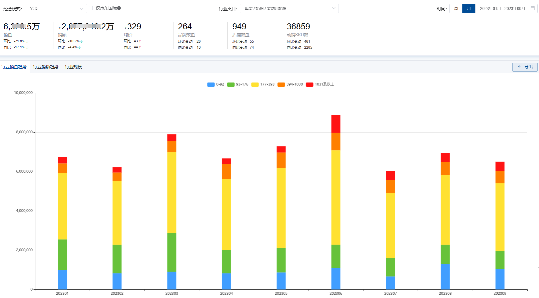539x298 pixels.
Task: Toggle the 0-92 blue legend swatch
Action: click(211, 85)
